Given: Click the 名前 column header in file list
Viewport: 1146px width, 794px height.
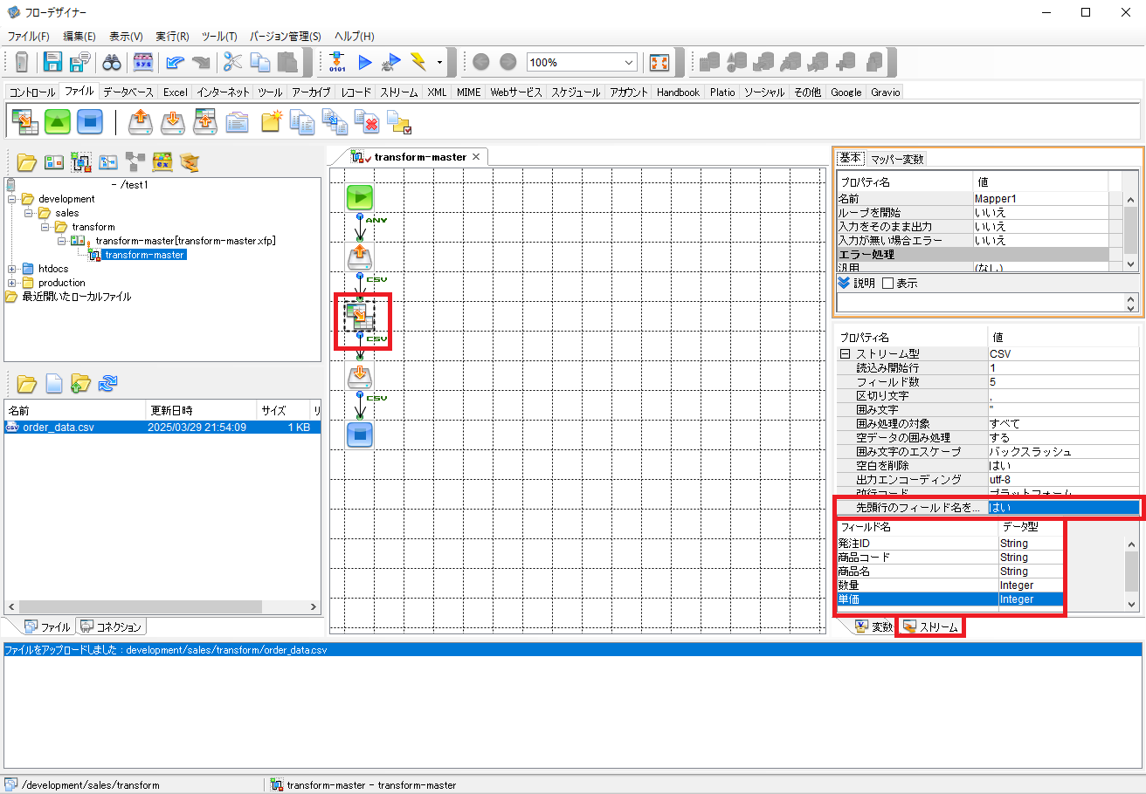Looking at the screenshot, I should (x=75, y=410).
